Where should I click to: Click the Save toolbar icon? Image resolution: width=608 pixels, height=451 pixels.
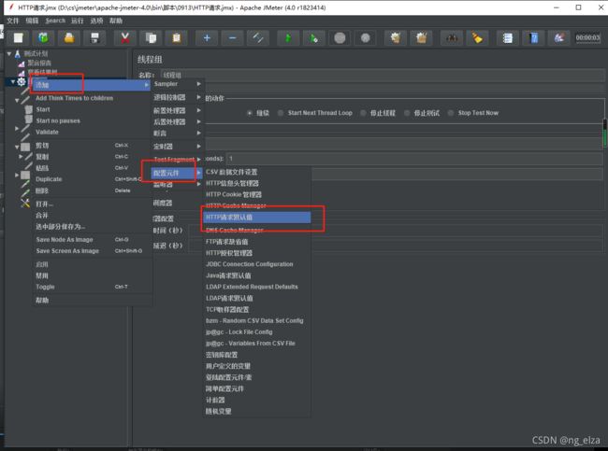(x=94, y=38)
